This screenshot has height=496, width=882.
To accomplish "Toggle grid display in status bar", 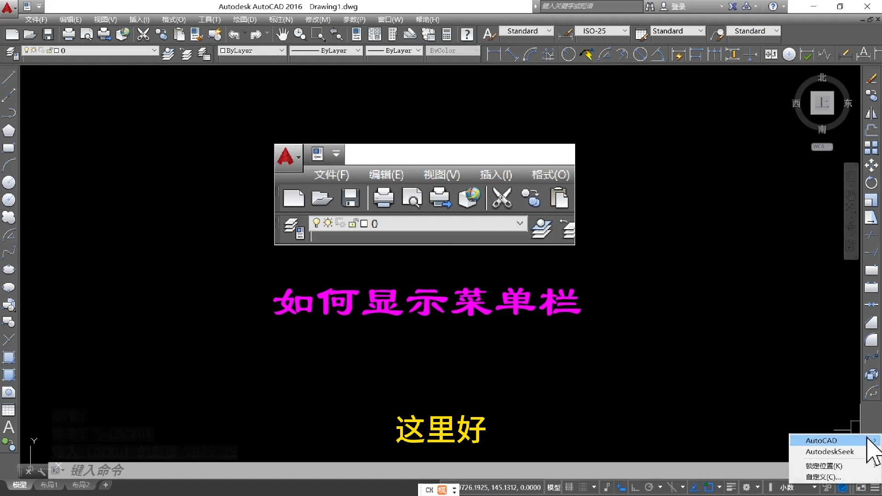I will point(569,487).
